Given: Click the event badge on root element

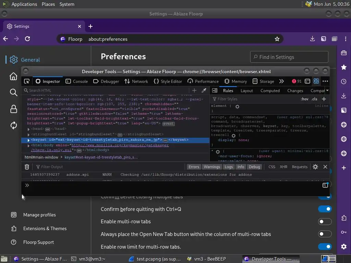Looking at the screenshot, I should coord(168,124).
